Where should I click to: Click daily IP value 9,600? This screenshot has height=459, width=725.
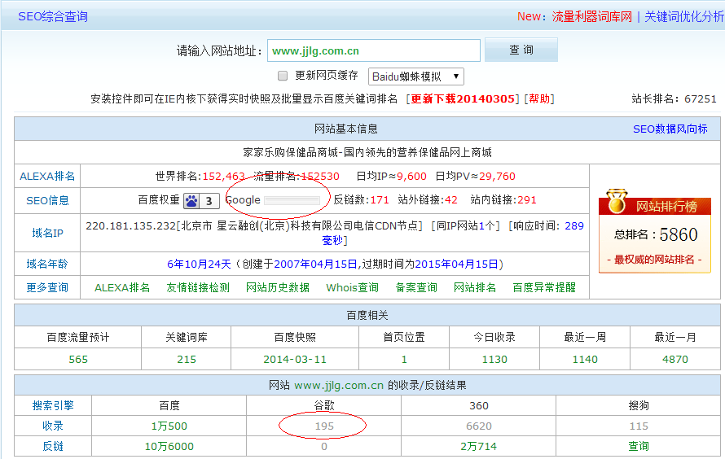pyautogui.click(x=411, y=177)
